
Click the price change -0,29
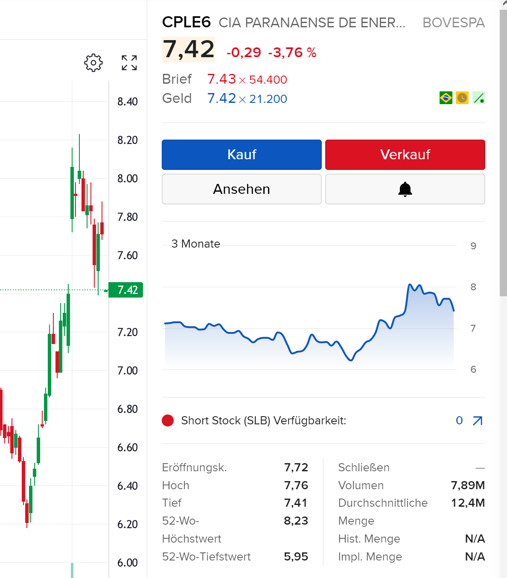[x=244, y=53]
